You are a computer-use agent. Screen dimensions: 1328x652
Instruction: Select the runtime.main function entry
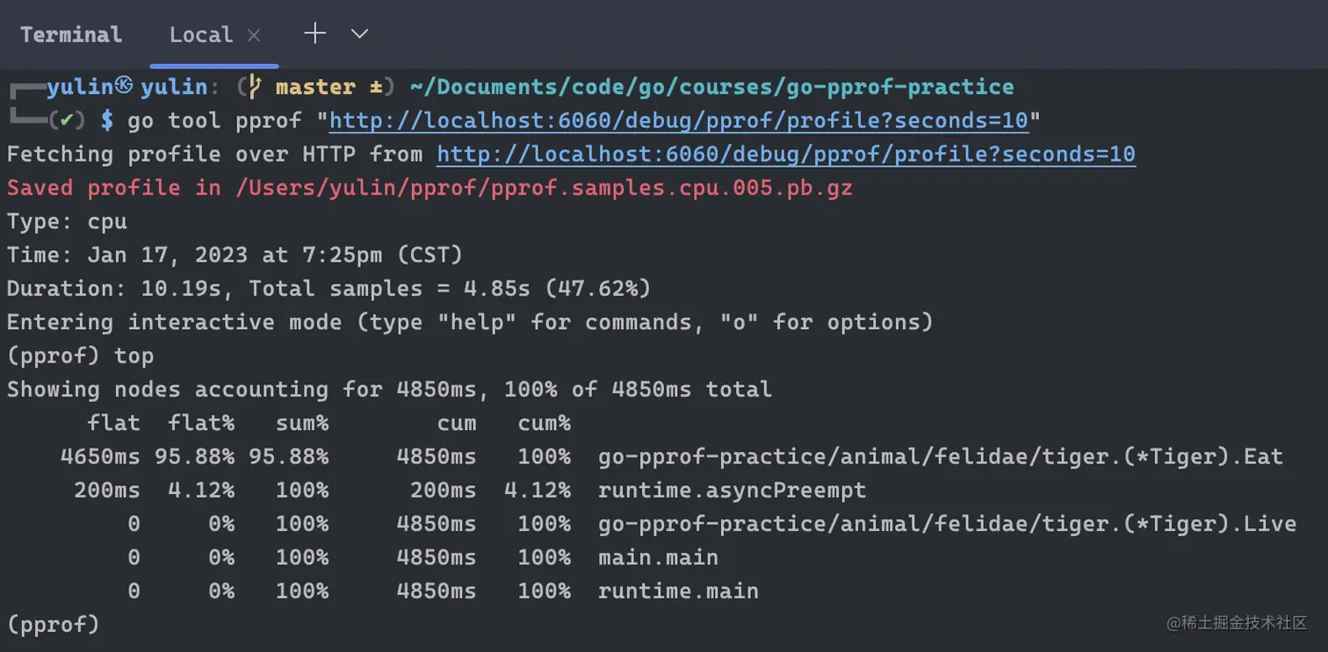678,591
